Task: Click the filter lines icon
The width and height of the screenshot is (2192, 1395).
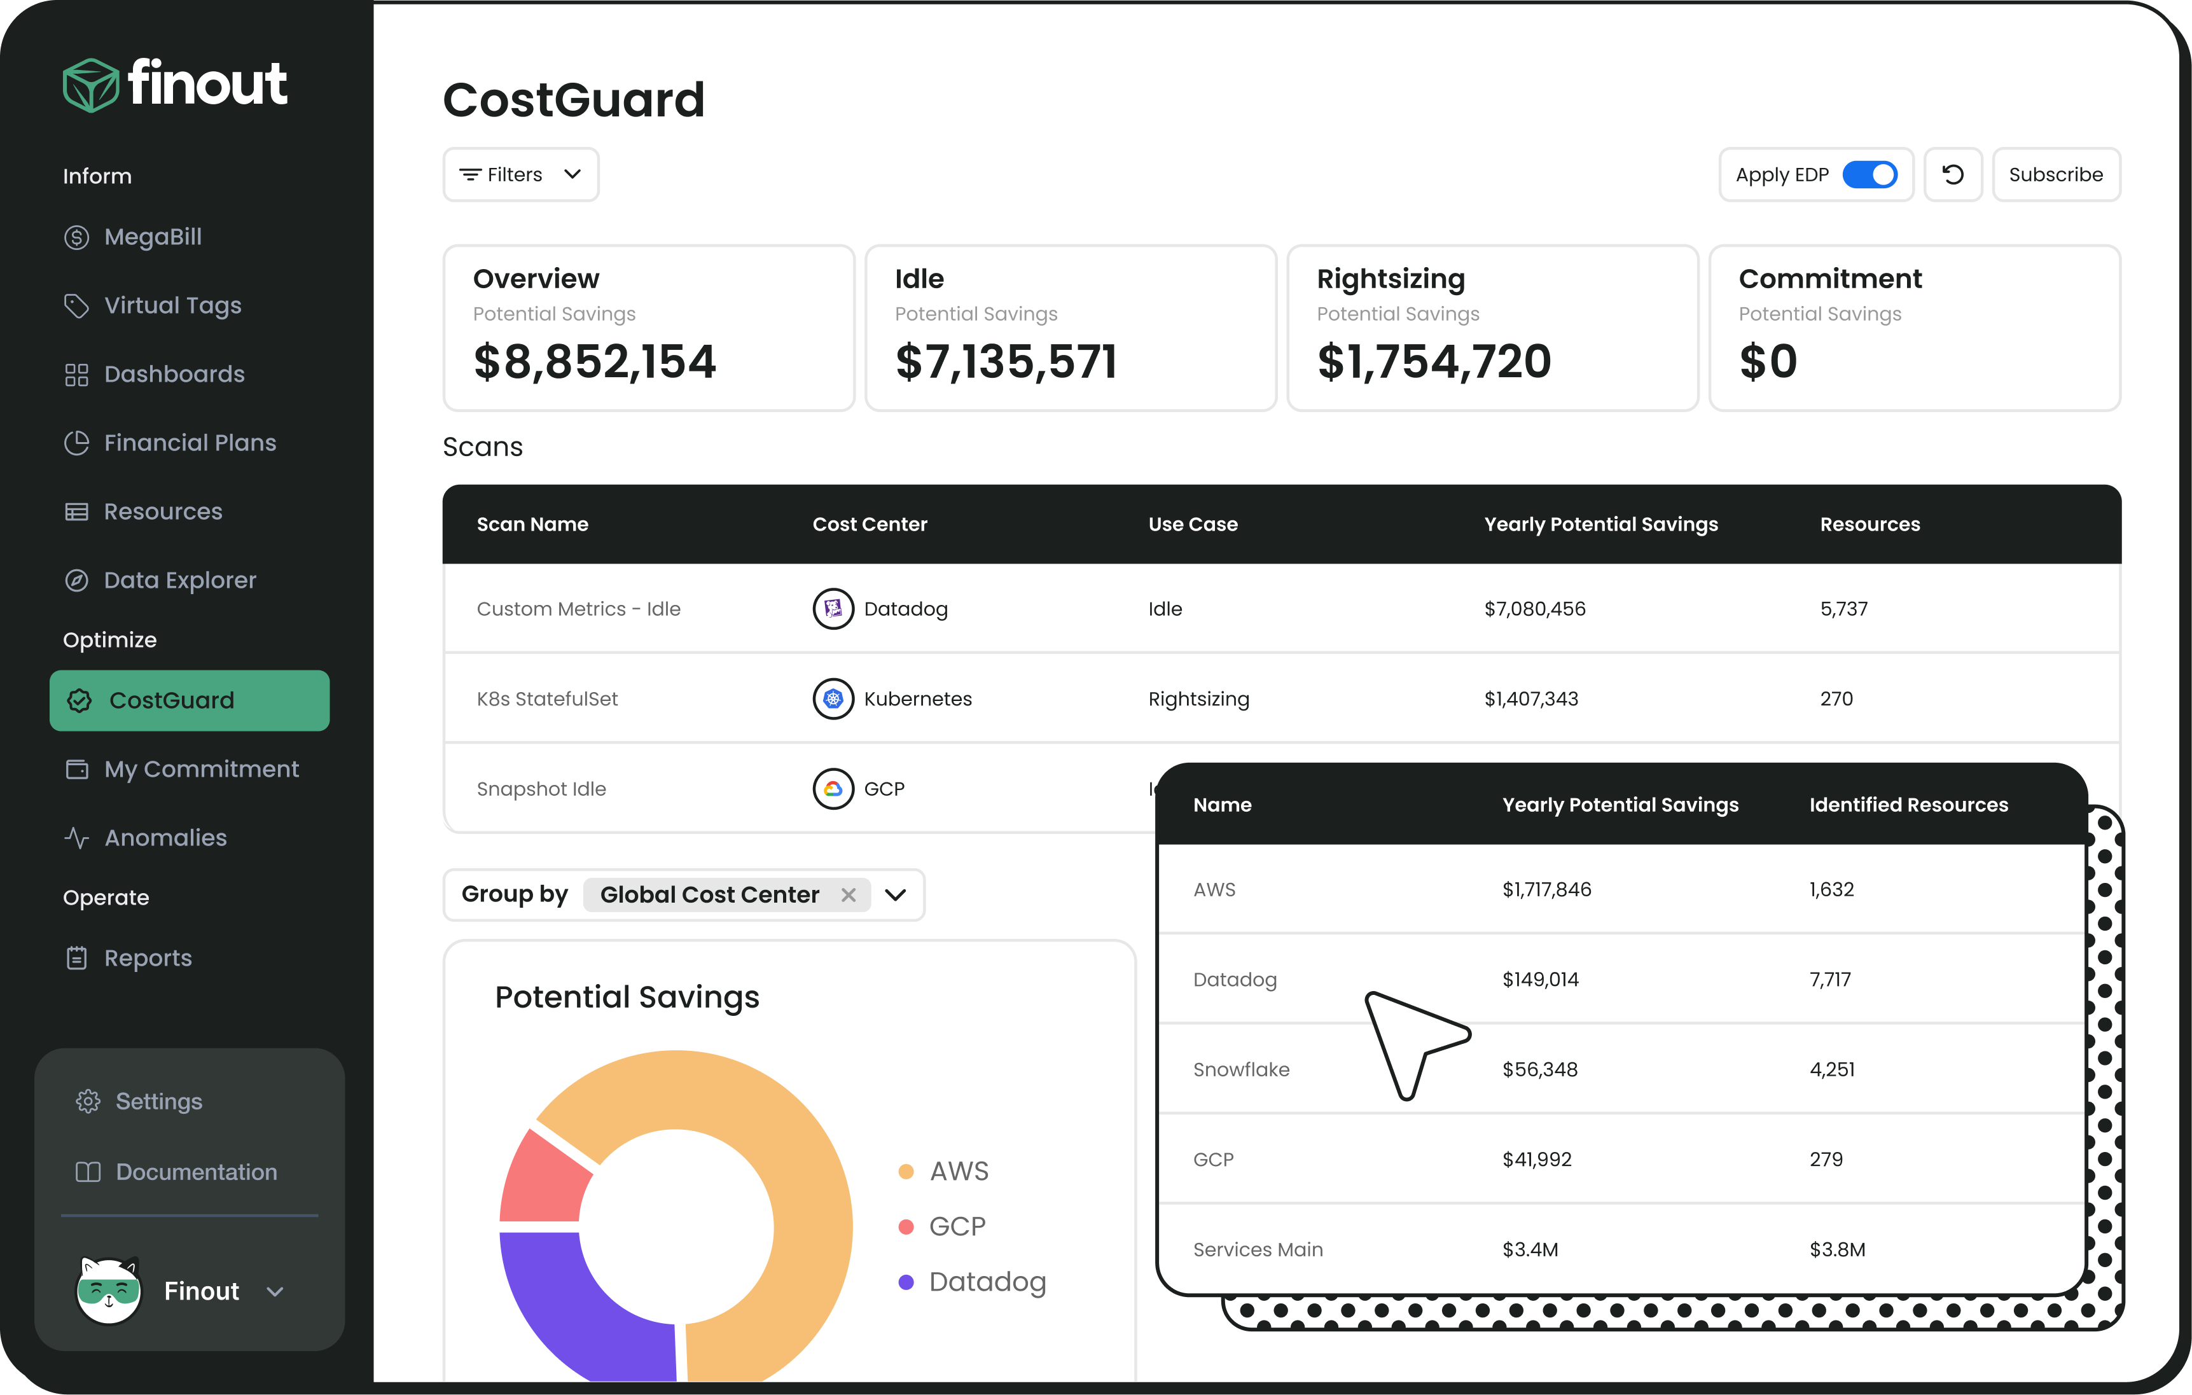Action: point(469,175)
